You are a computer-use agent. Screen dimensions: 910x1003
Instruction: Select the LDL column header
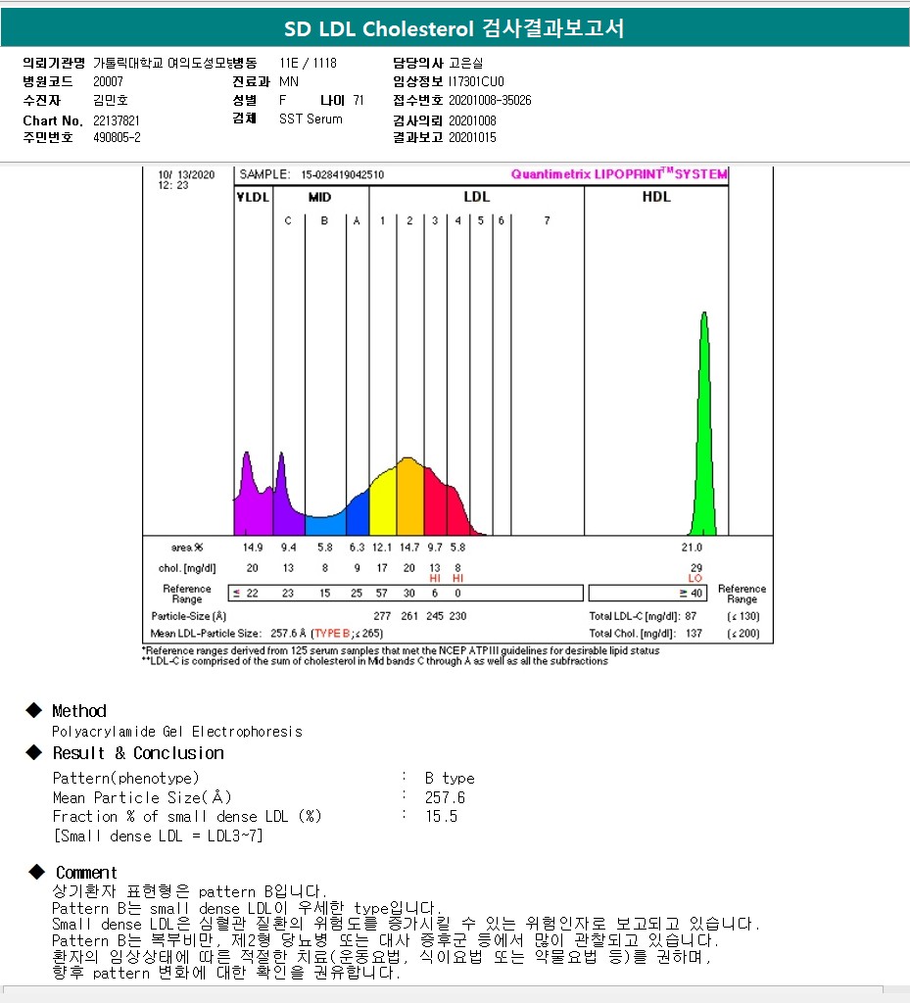point(476,197)
